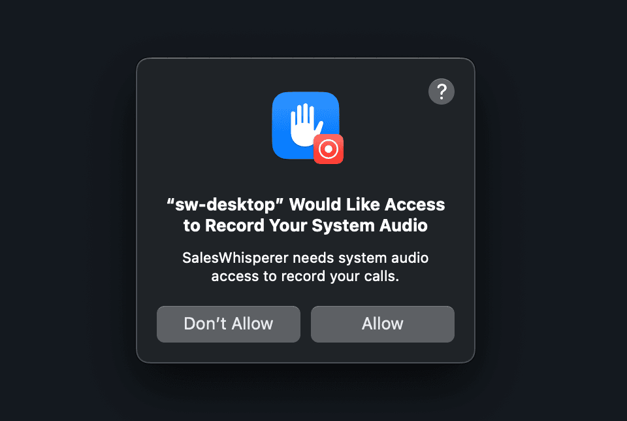Click the SalesWhisperer description text

coord(306,267)
